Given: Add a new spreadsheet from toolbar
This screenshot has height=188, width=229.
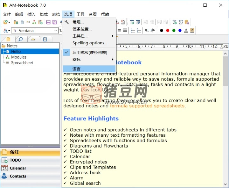Looking at the screenshot, I should pyautogui.click(x=28, y=22).
